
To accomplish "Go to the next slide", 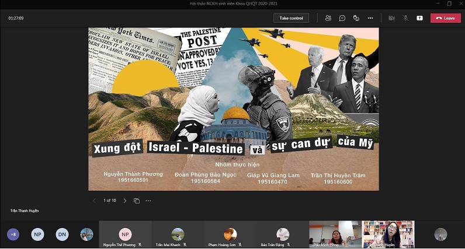I will click(124, 201).
